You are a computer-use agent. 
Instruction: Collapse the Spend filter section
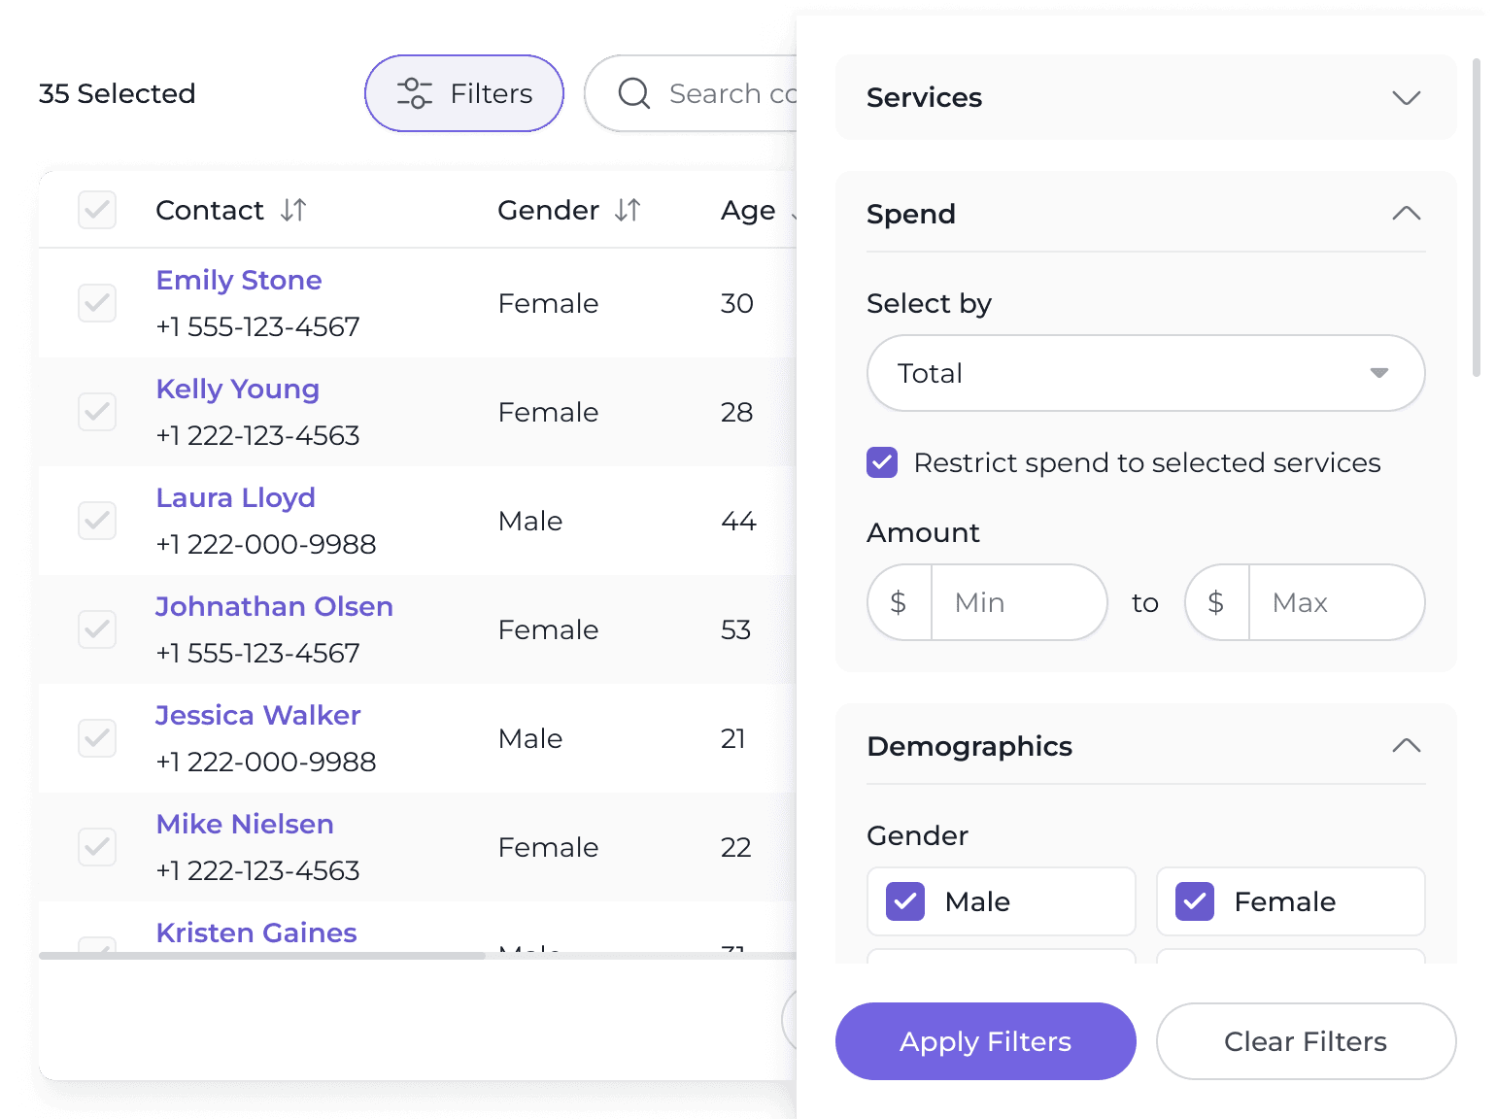tap(1406, 214)
